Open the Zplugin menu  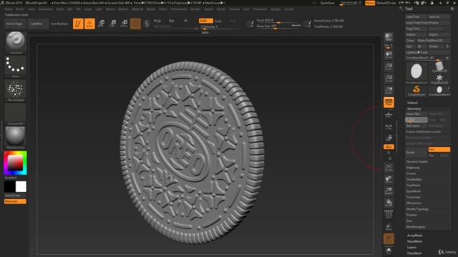[x=275, y=9]
